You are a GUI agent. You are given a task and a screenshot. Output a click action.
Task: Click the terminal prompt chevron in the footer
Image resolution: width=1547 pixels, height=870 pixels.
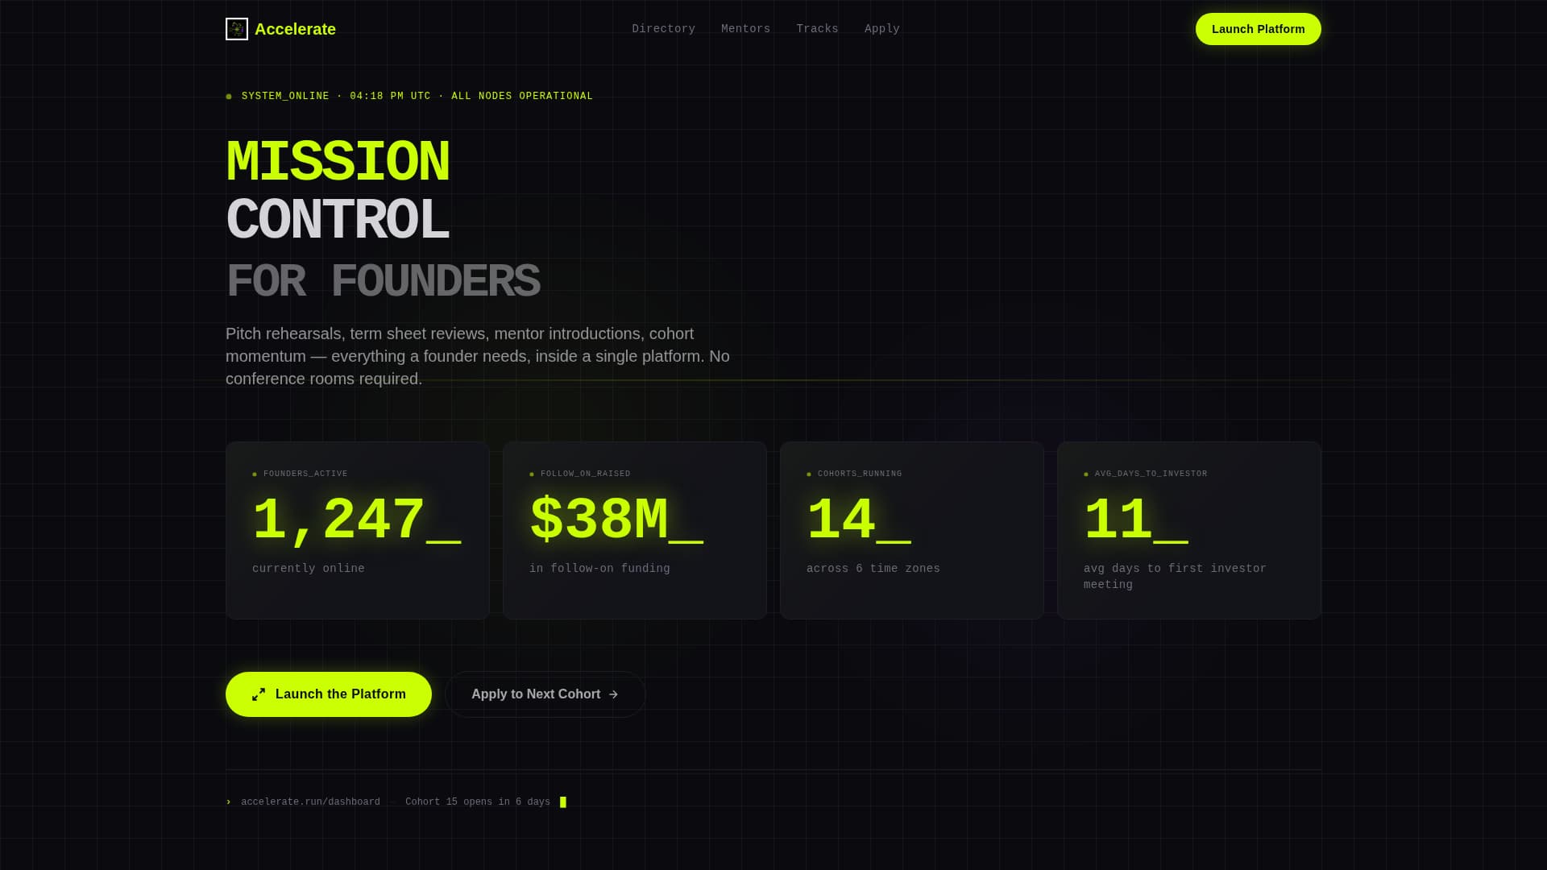228,802
